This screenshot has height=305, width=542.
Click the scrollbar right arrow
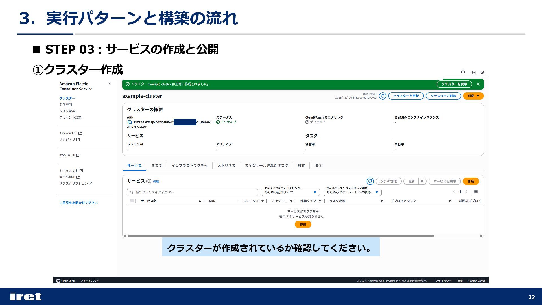[x=481, y=236]
